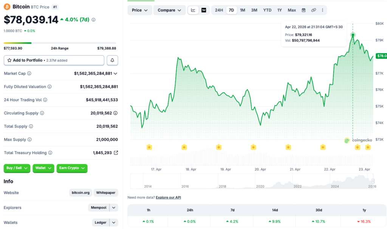Select the line chart view icon

point(193,10)
